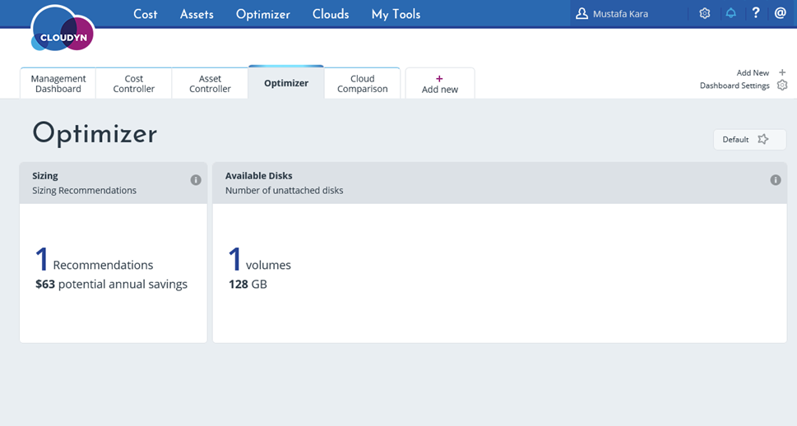The image size is (797, 426).
Task: Show info for Sizing widget
Action: tap(196, 180)
